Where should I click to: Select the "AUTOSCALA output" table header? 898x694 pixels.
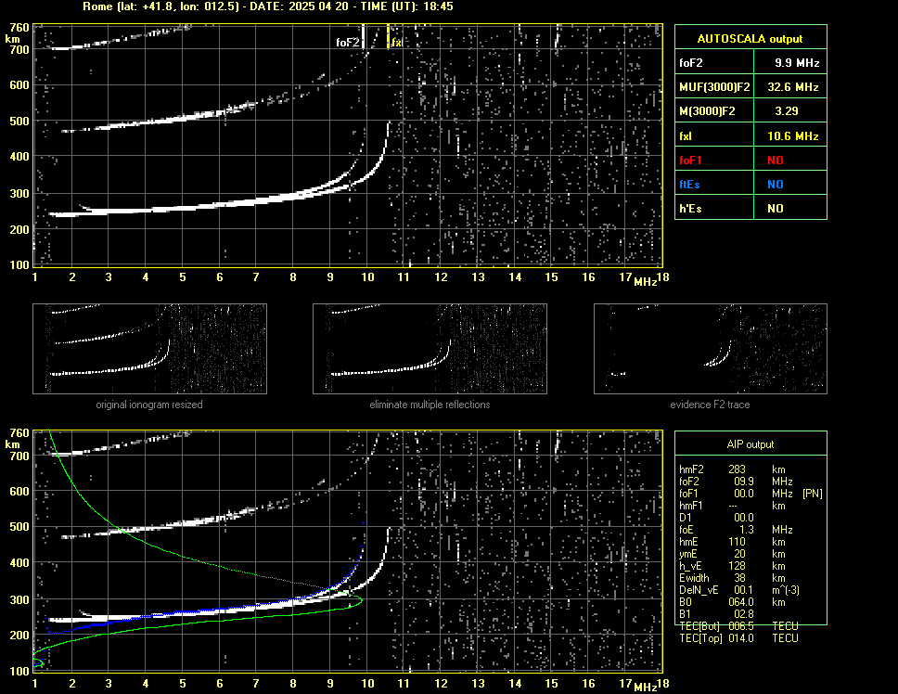(x=750, y=39)
